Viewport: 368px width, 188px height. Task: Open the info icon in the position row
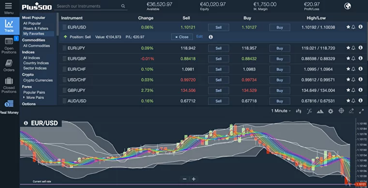211,37
